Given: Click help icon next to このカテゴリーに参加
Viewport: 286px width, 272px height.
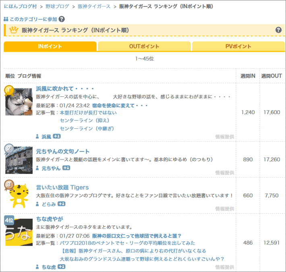Looking at the screenshot, I should tap(62, 19).
